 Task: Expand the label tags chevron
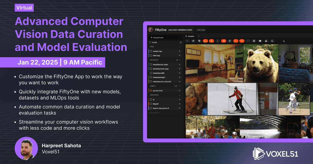coord(179,55)
